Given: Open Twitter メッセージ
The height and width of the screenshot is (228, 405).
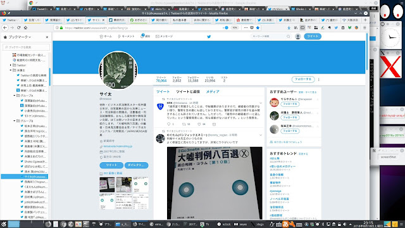Looking at the screenshot, I should 164,37.
